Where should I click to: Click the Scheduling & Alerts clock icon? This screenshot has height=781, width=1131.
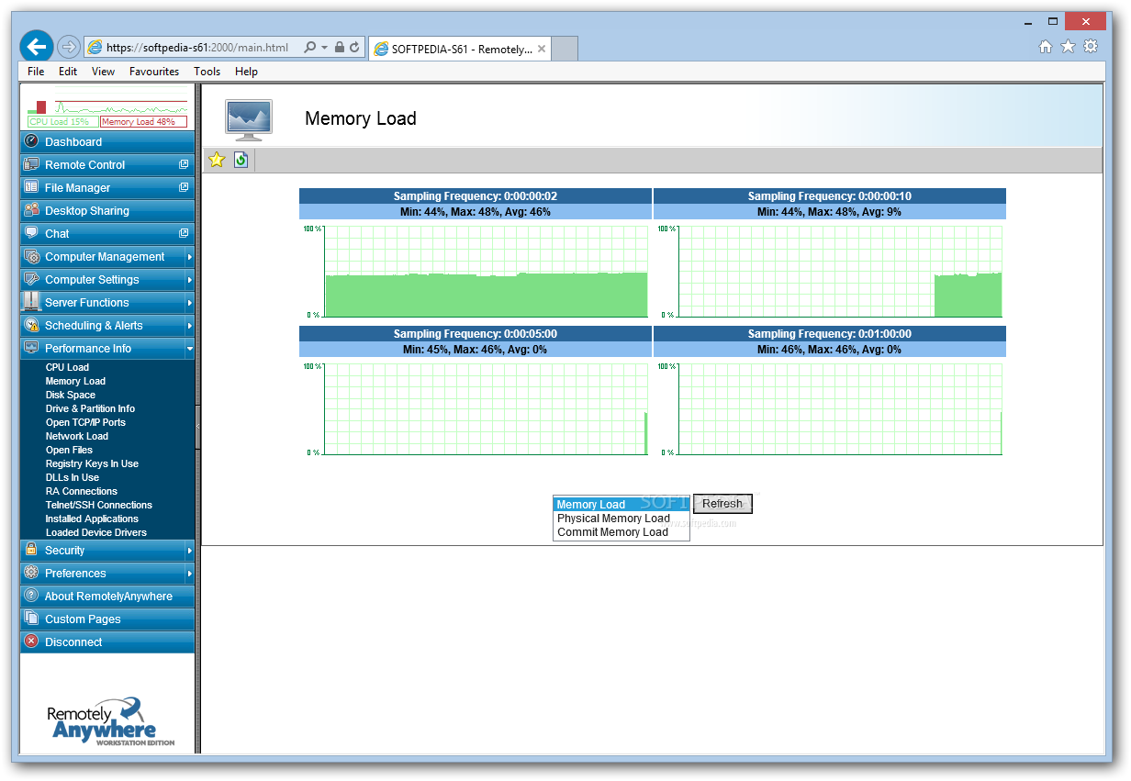pos(32,325)
